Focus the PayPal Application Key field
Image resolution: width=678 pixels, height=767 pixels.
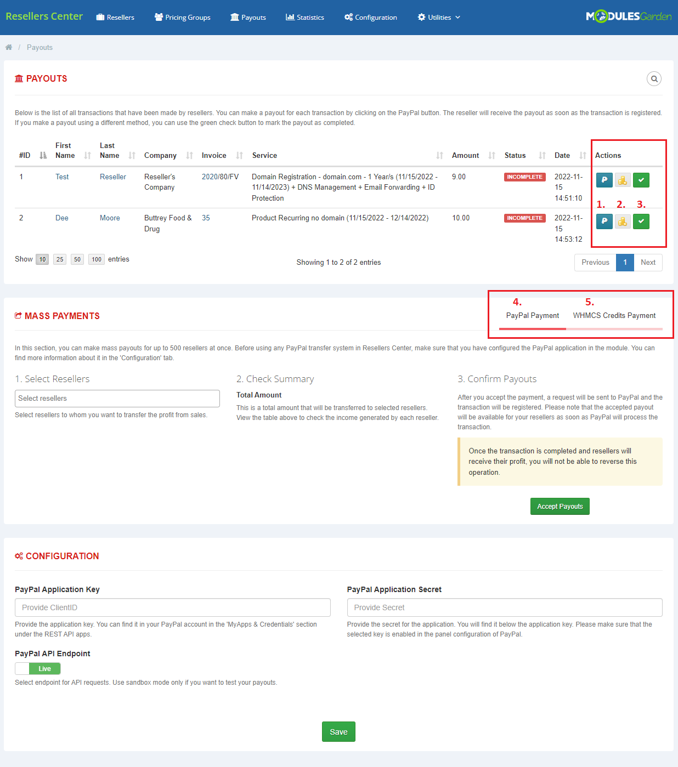[173, 607]
